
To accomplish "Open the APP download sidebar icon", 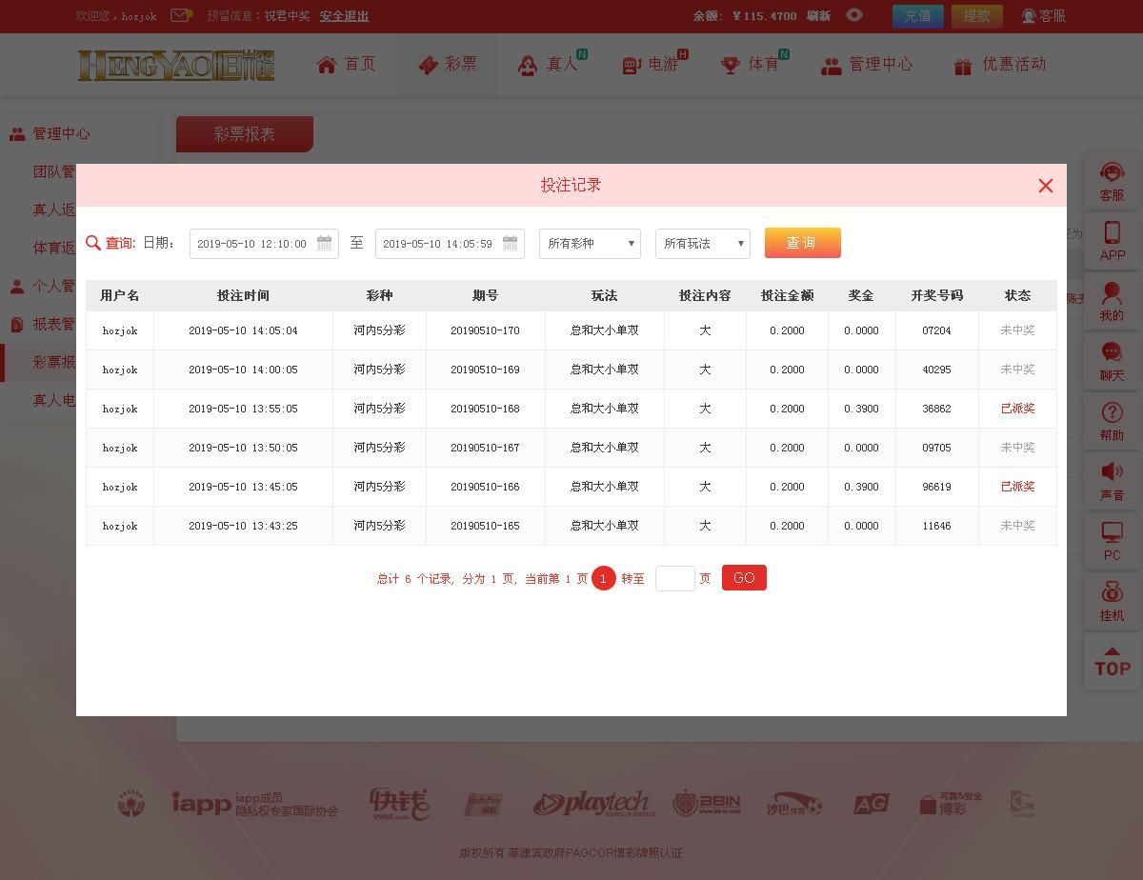I will [x=1112, y=241].
